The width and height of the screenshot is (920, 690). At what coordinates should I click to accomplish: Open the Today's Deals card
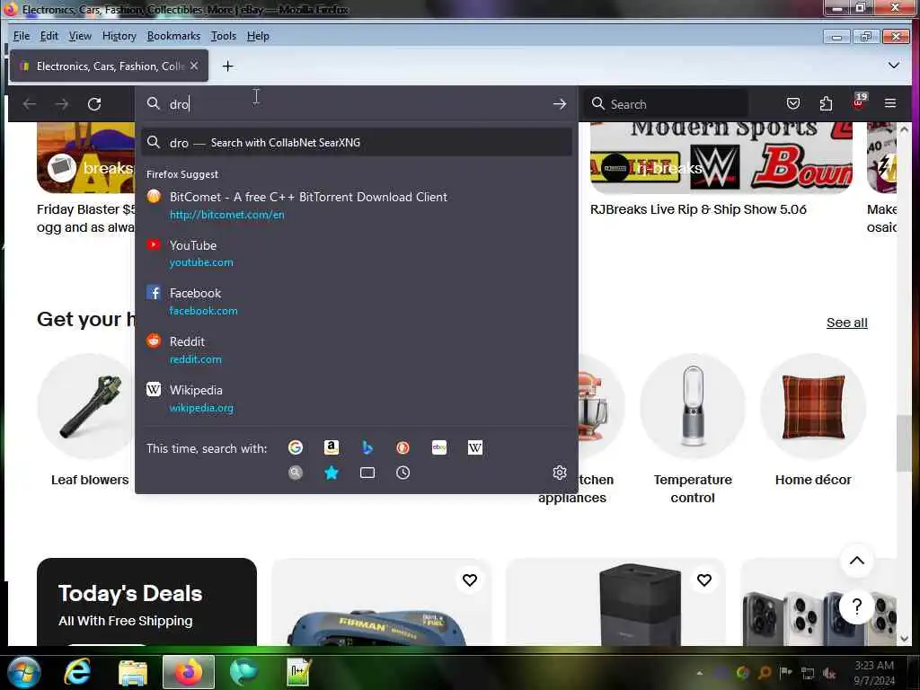pyautogui.click(x=146, y=601)
